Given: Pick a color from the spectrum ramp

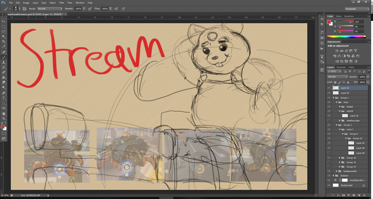Looking at the screenshot, I should [346, 37].
